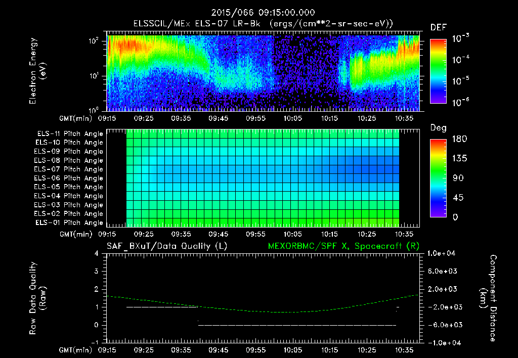
Task: Click the electron energy spectrogram plot
Action: [263, 71]
